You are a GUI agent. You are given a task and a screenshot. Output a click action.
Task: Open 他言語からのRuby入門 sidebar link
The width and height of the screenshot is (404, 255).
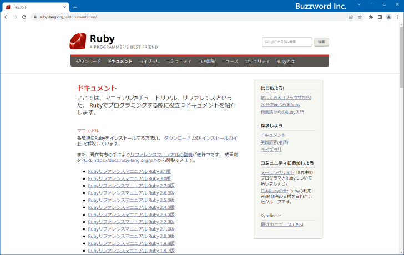coord(282,112)
